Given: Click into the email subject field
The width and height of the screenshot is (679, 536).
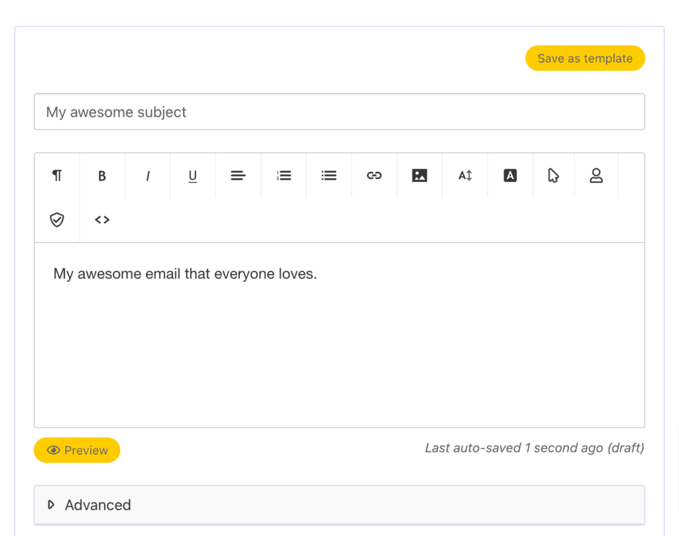Looking at the screenshot, I should pos(339,112).
